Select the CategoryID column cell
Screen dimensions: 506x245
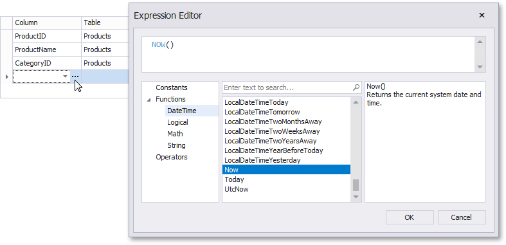coord(47,63)
